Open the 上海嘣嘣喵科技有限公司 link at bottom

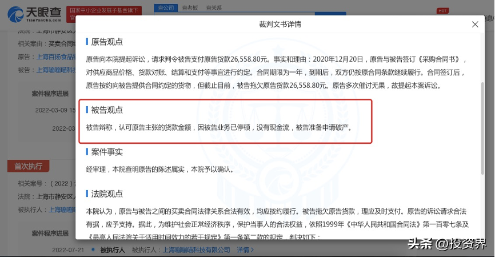197,250
